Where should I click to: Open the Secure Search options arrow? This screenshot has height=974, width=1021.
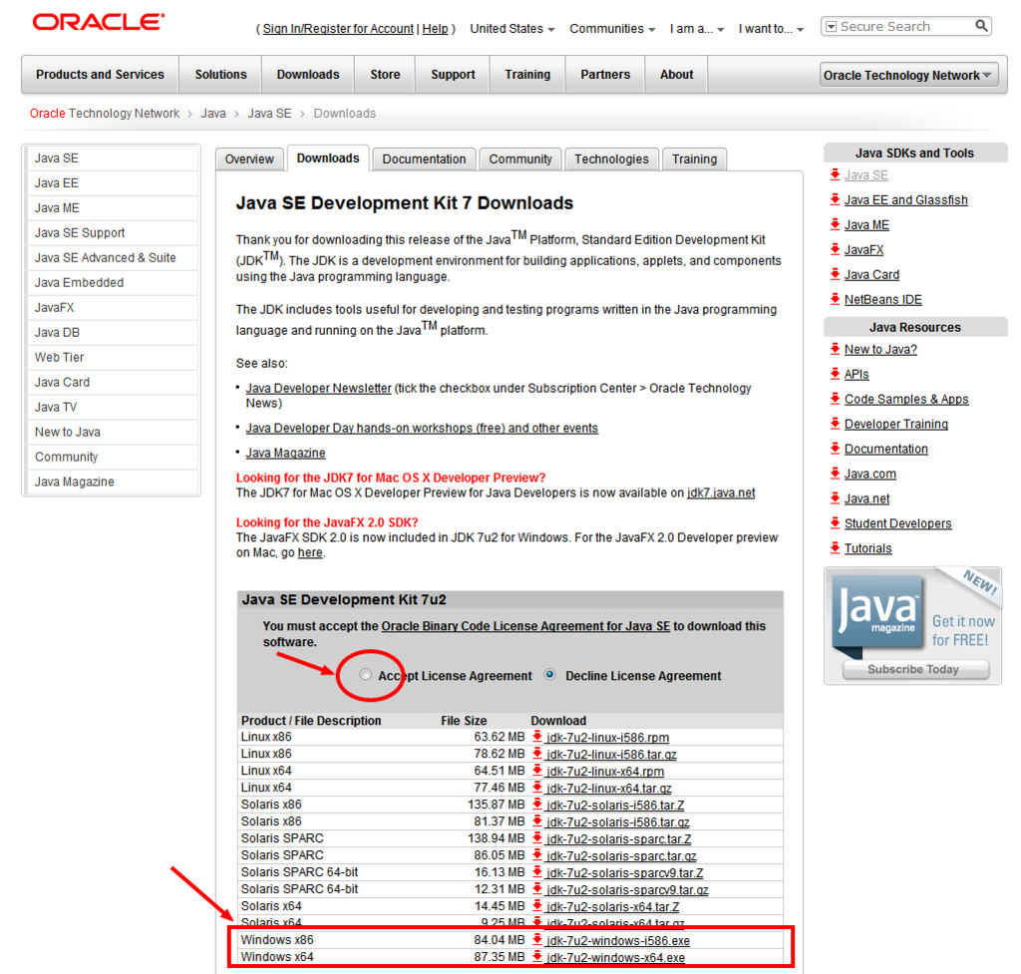coord(831,27)
